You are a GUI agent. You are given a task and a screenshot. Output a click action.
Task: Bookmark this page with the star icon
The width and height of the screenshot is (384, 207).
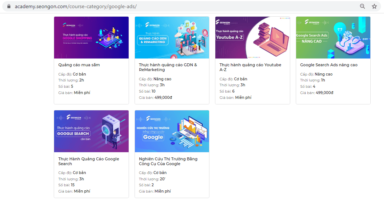click(x=374, y=6)
